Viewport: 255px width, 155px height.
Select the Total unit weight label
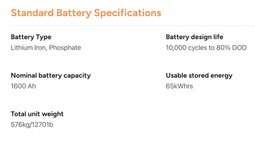pyautogui.click(x=37, y=114)
